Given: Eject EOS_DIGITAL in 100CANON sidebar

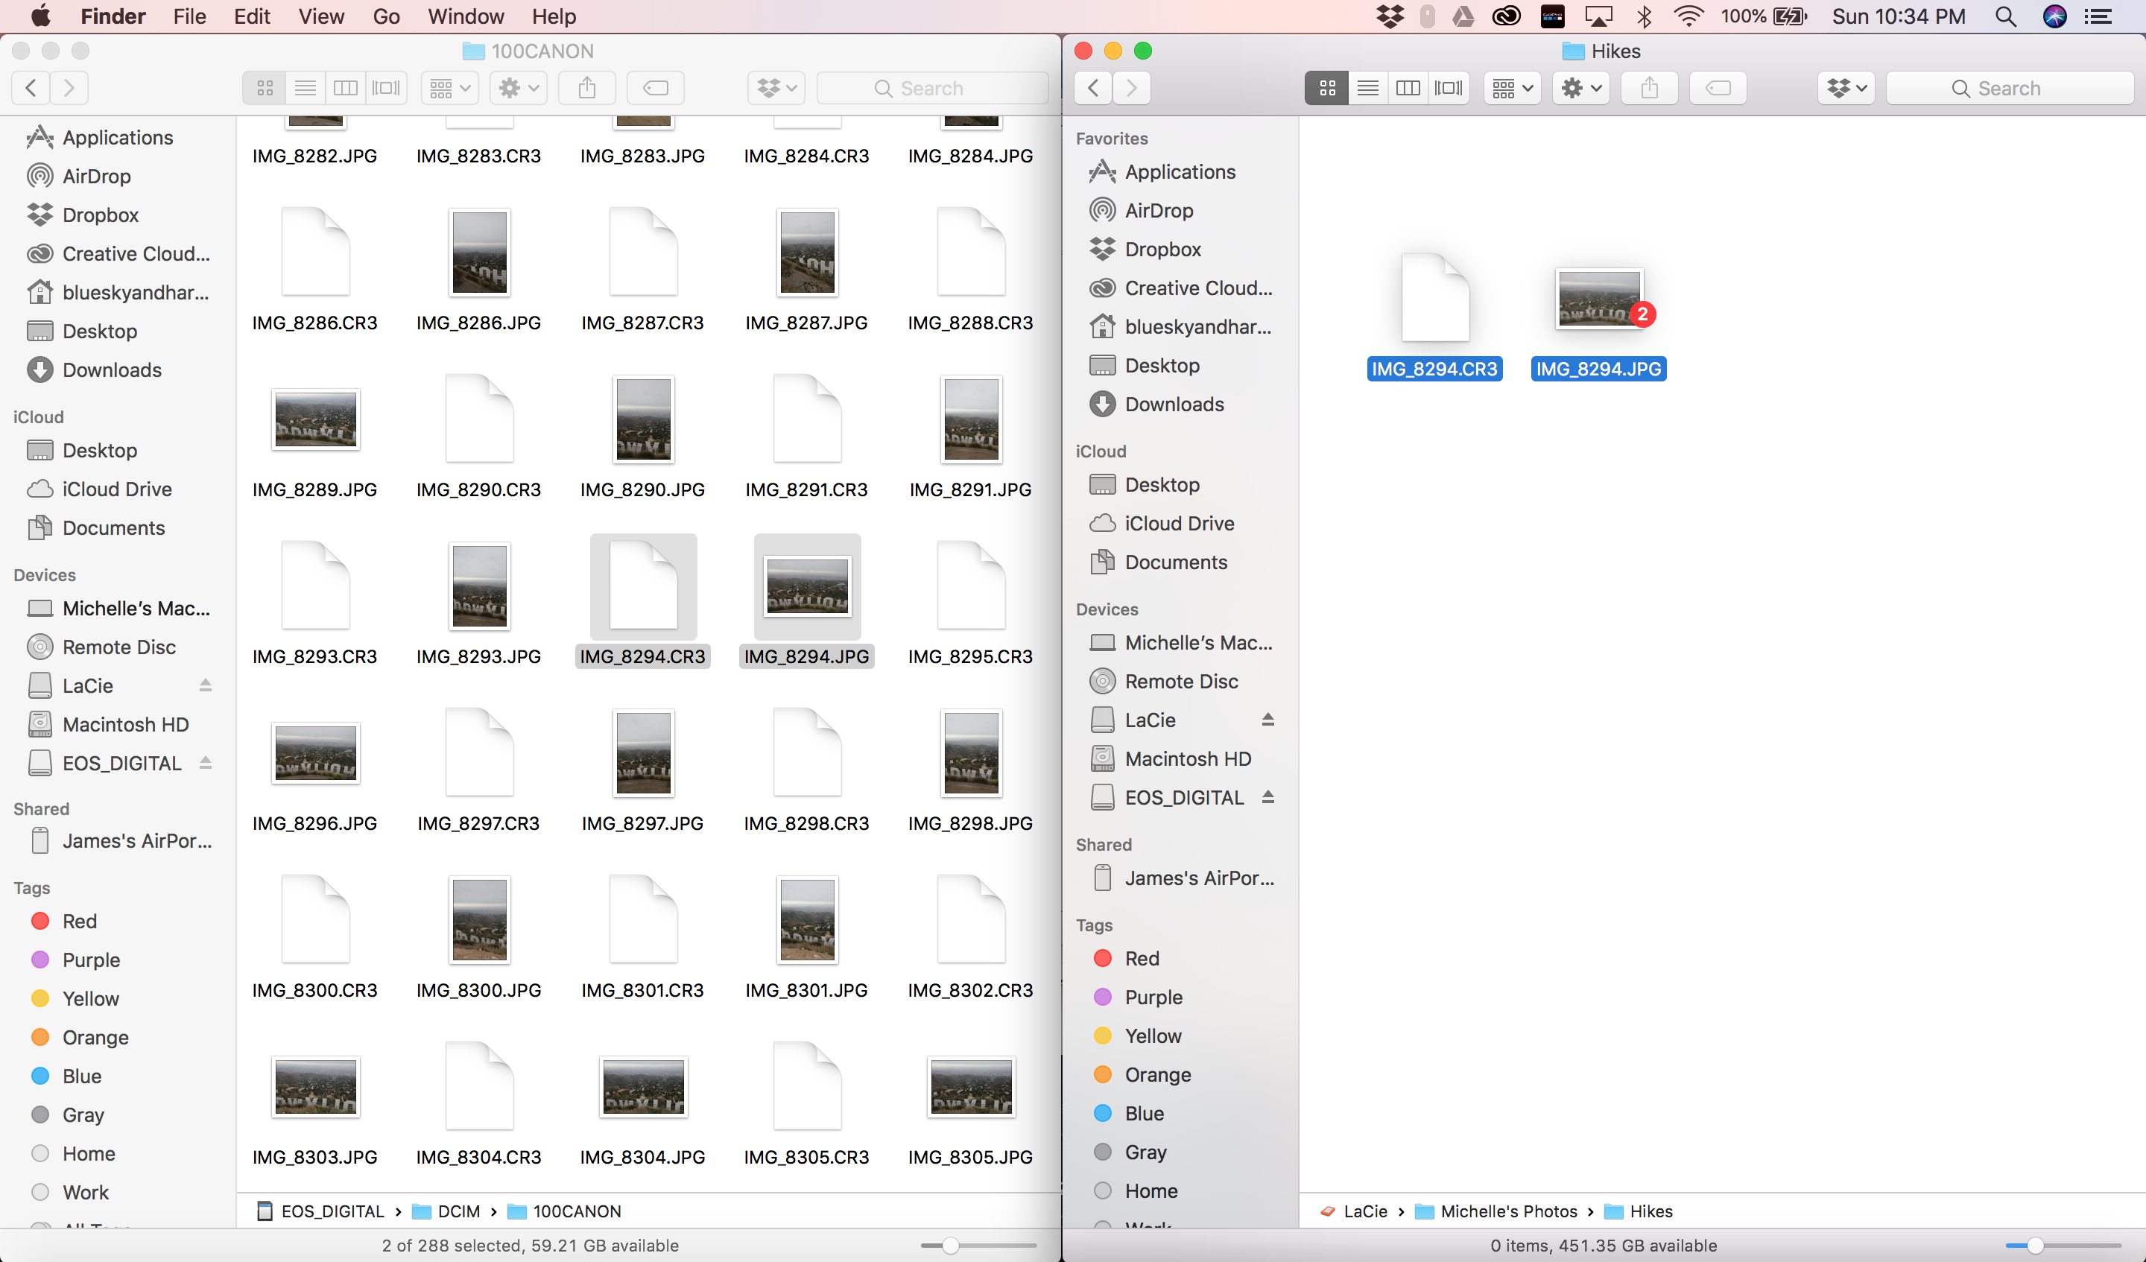Looking at the screenshot, I should [x=205, y=762].
